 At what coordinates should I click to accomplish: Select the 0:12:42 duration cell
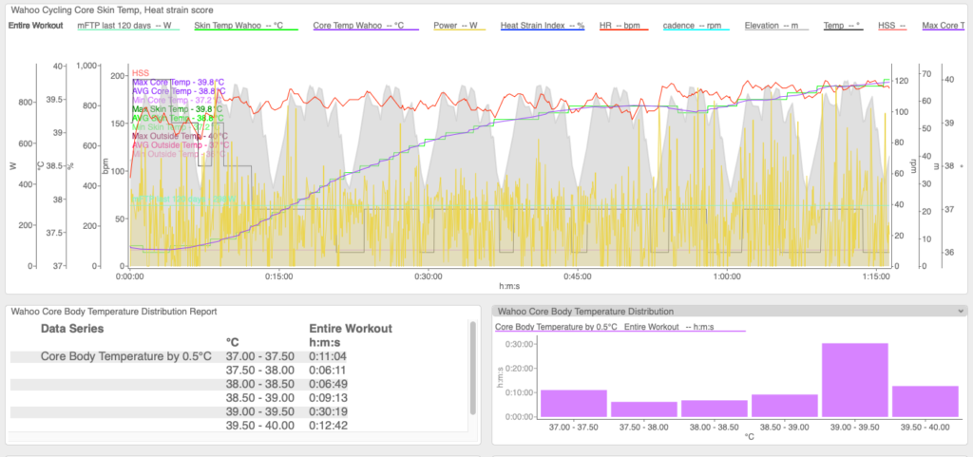click(x=327, y=426)
